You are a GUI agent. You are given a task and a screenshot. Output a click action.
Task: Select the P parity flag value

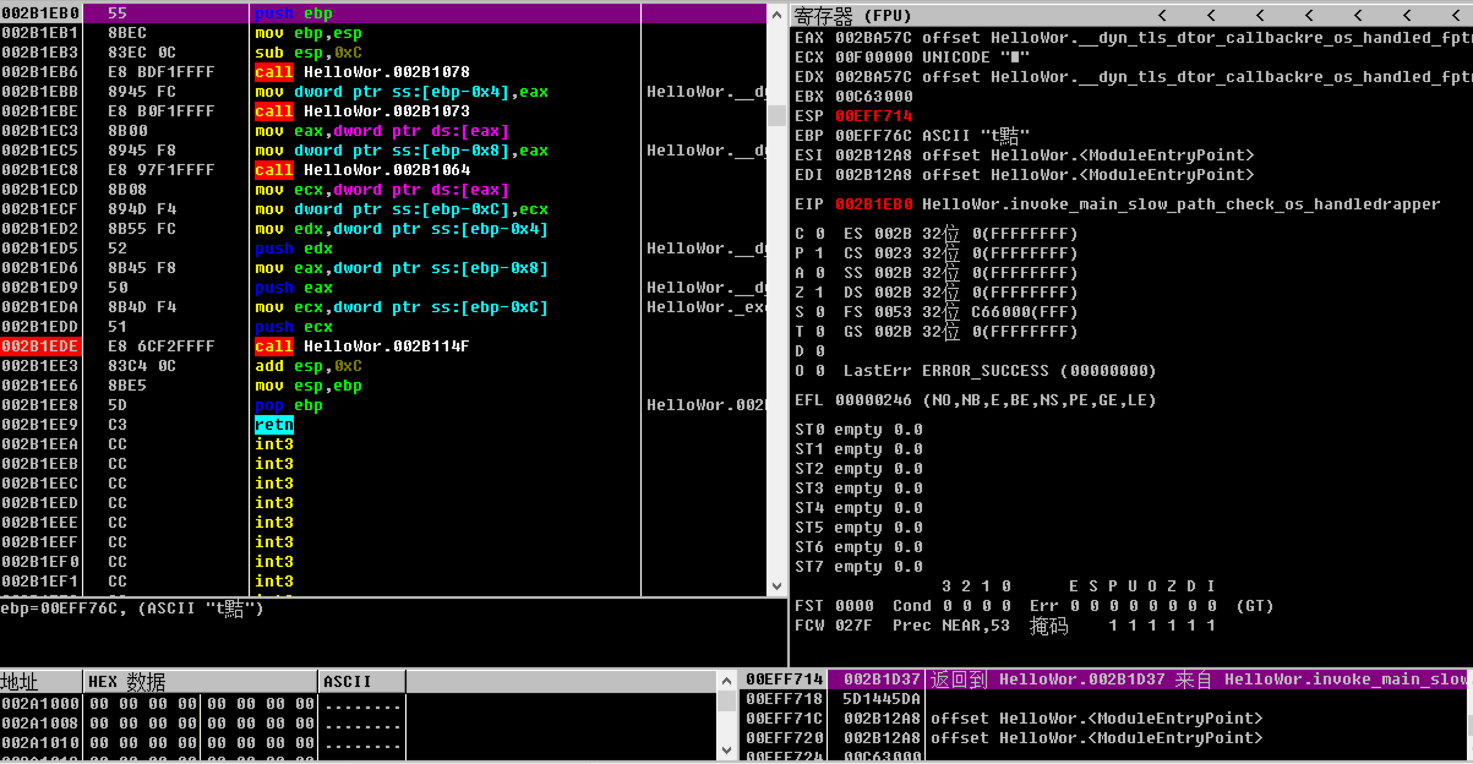tap(820, 253)
